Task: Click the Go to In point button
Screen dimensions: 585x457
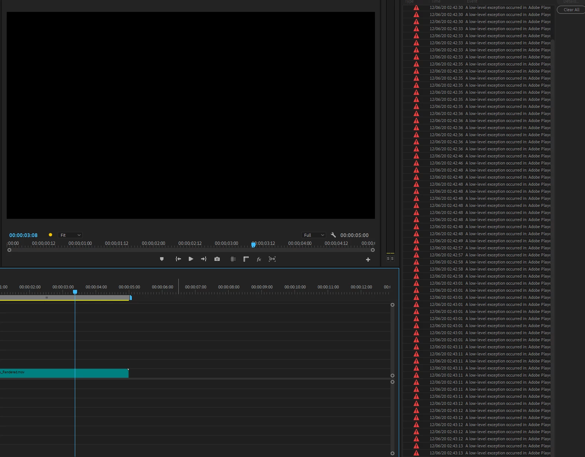Action: coord(178,259)
